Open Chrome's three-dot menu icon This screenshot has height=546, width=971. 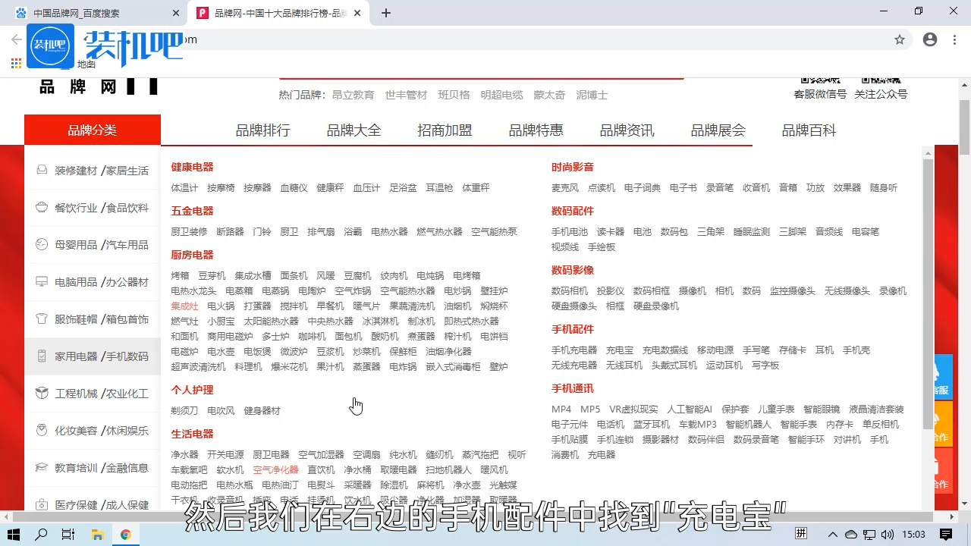click(954, 39)
